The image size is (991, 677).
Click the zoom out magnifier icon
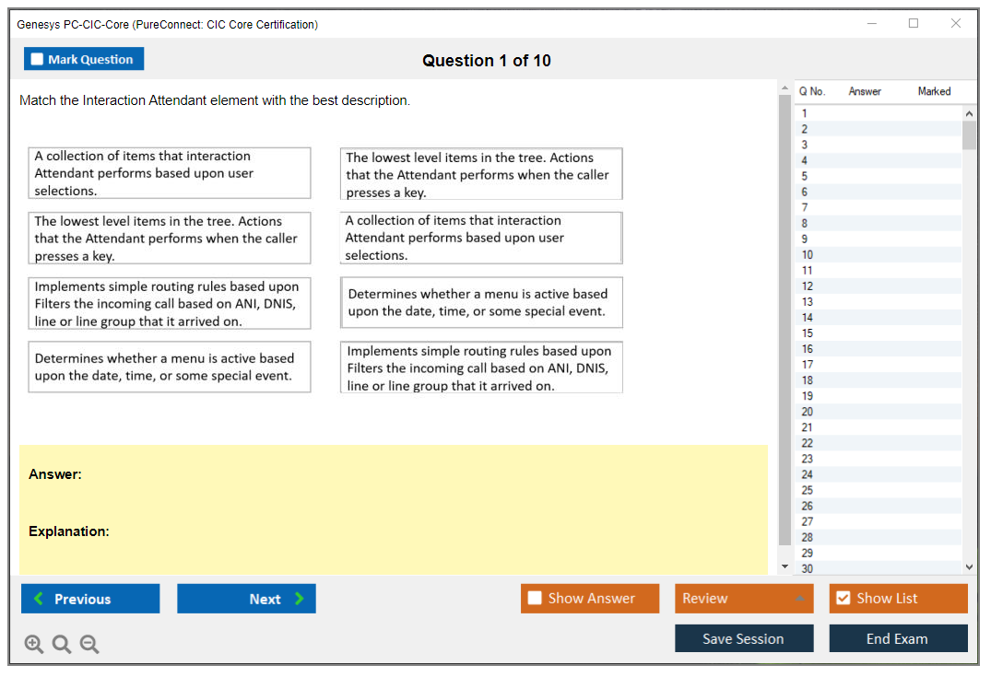[89, 645]
